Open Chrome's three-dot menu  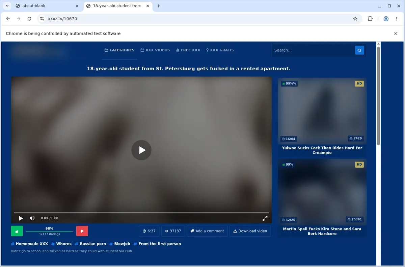pyautogui.click(x=397, y=19)
